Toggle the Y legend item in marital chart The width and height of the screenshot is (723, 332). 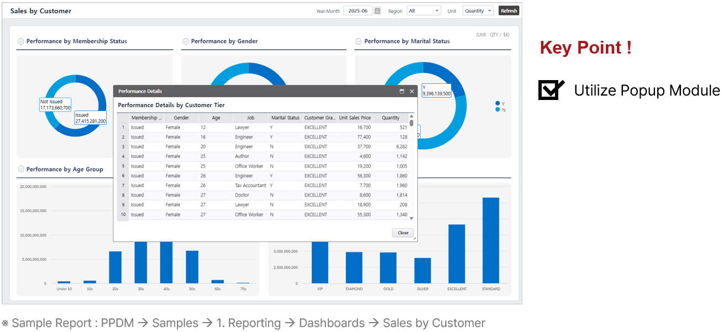(500, 103)
